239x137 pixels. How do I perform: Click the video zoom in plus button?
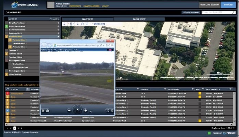86,111
